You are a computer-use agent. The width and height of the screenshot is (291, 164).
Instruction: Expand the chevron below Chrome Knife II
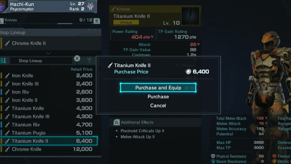coord(49,53)
